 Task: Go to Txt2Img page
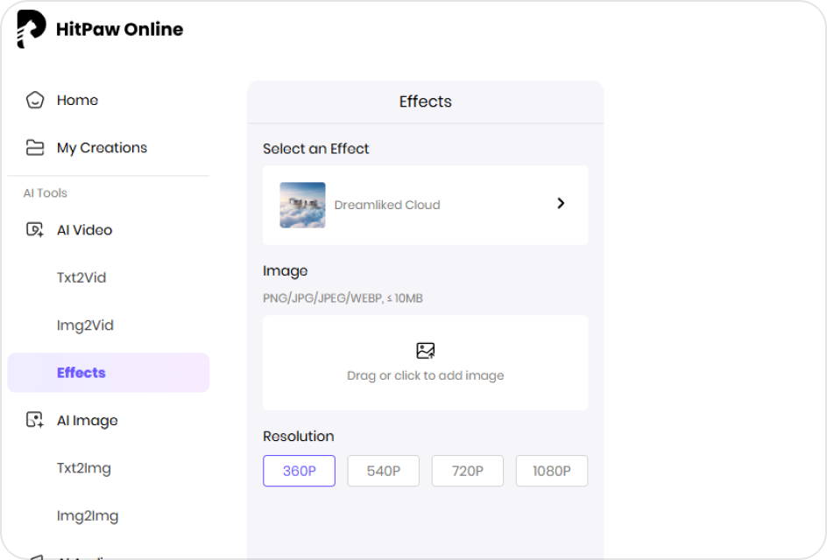click(x=83, y=468)
